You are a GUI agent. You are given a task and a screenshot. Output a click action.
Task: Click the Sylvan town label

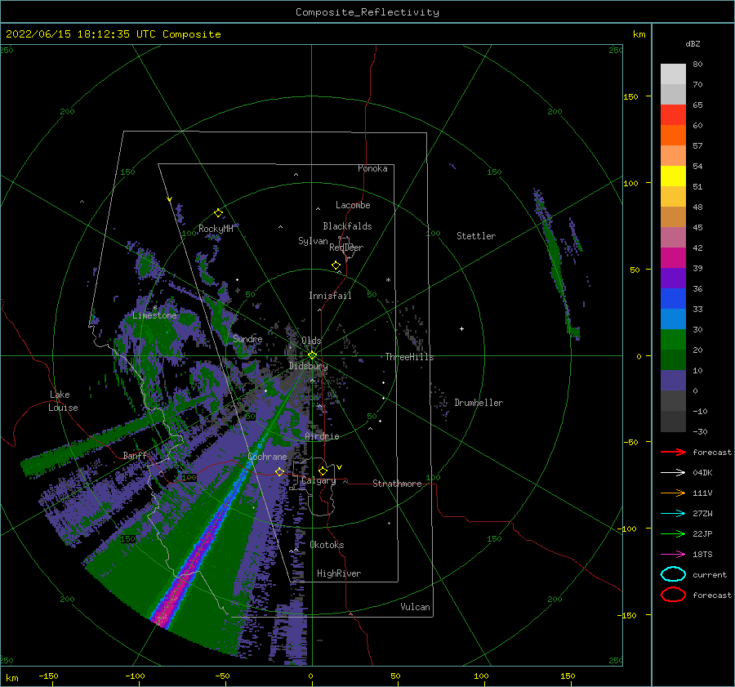313,241
